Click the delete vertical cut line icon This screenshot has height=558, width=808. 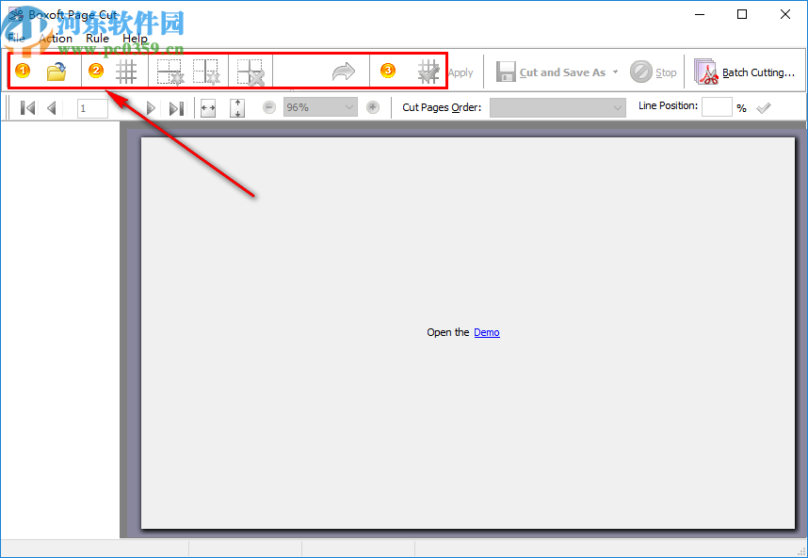[208, 72]
